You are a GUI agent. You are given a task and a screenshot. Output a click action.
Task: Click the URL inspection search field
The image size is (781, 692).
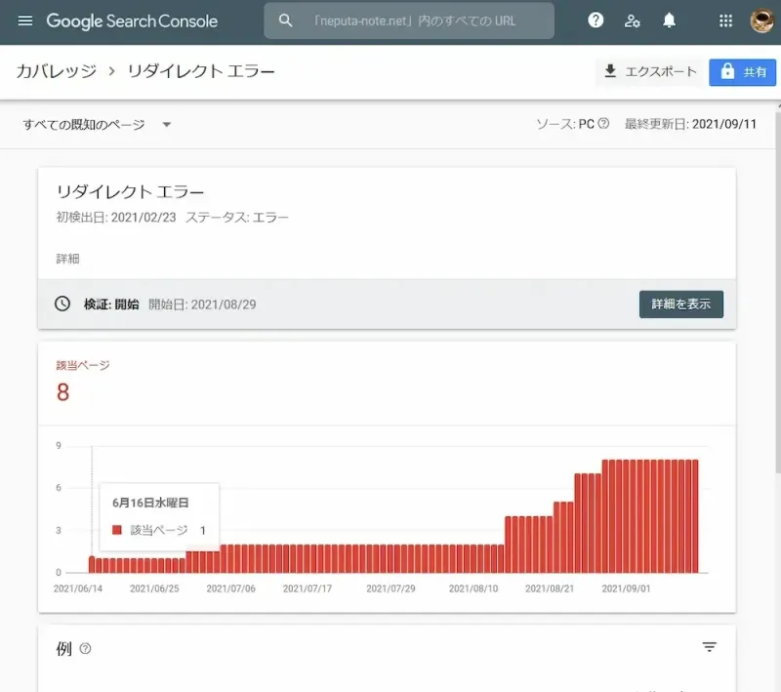click(408, 20)
